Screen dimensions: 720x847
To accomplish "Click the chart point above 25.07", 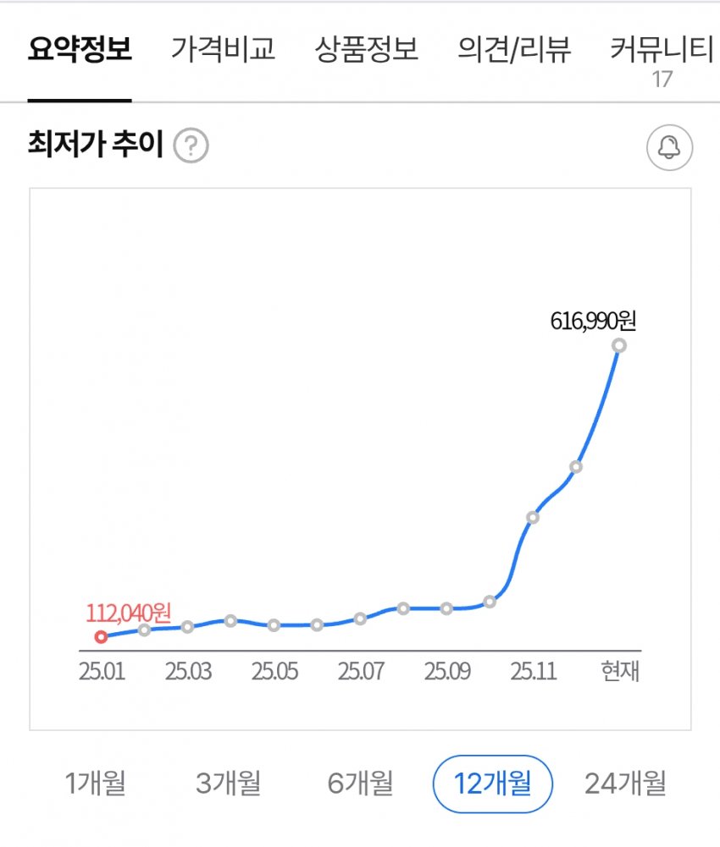I will tap(360, 619).
